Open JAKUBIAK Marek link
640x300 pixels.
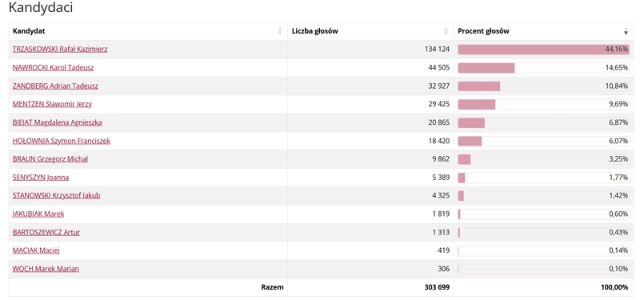click(x=38, y=214)
